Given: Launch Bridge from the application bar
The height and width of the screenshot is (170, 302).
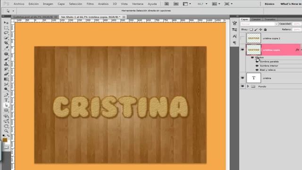Looking at the screenshot, I should (167, 4).
